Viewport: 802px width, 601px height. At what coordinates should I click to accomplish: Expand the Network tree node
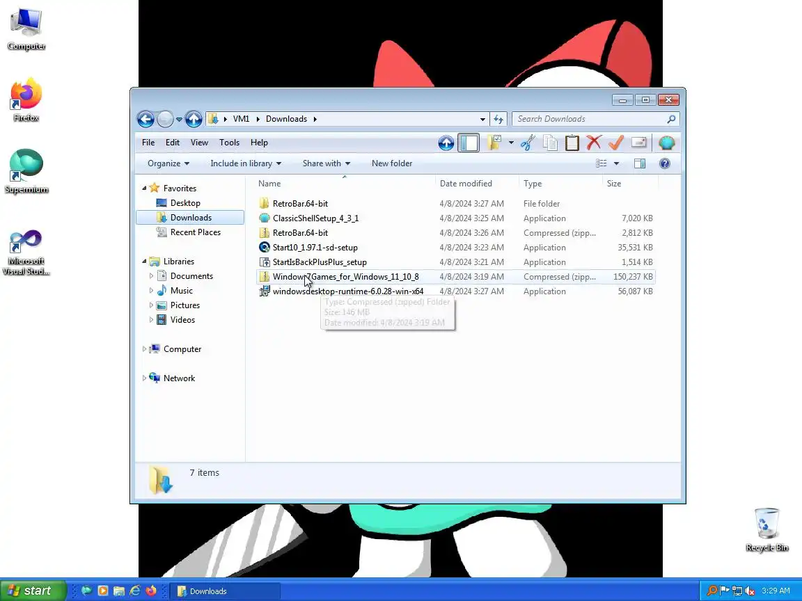click(144, 378)
